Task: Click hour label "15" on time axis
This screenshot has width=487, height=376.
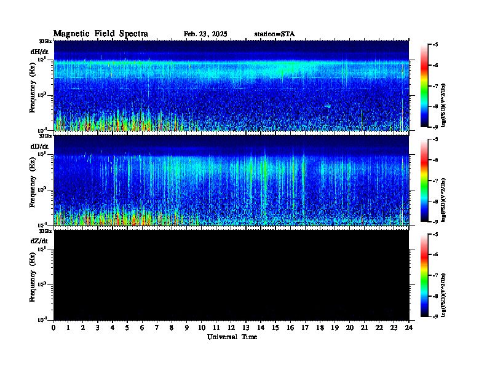Action: coord(275,327)
